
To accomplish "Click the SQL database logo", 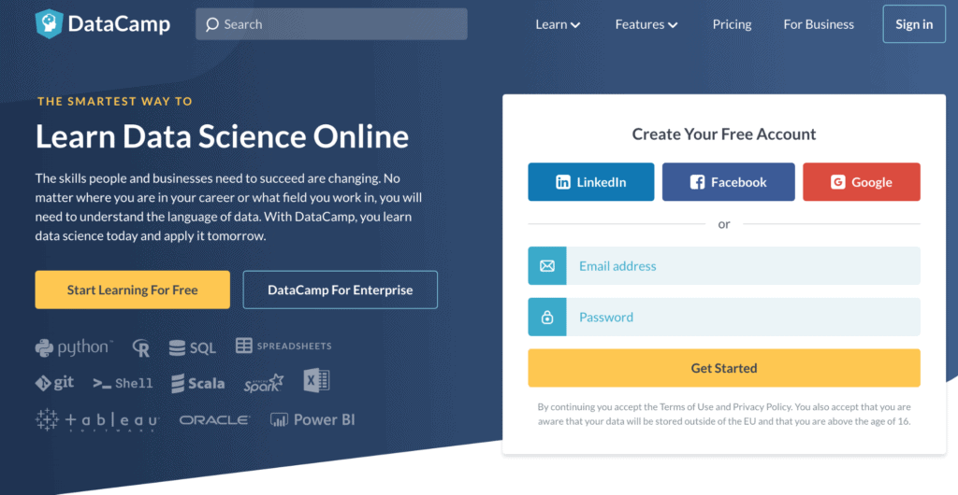I will [193, 348].
